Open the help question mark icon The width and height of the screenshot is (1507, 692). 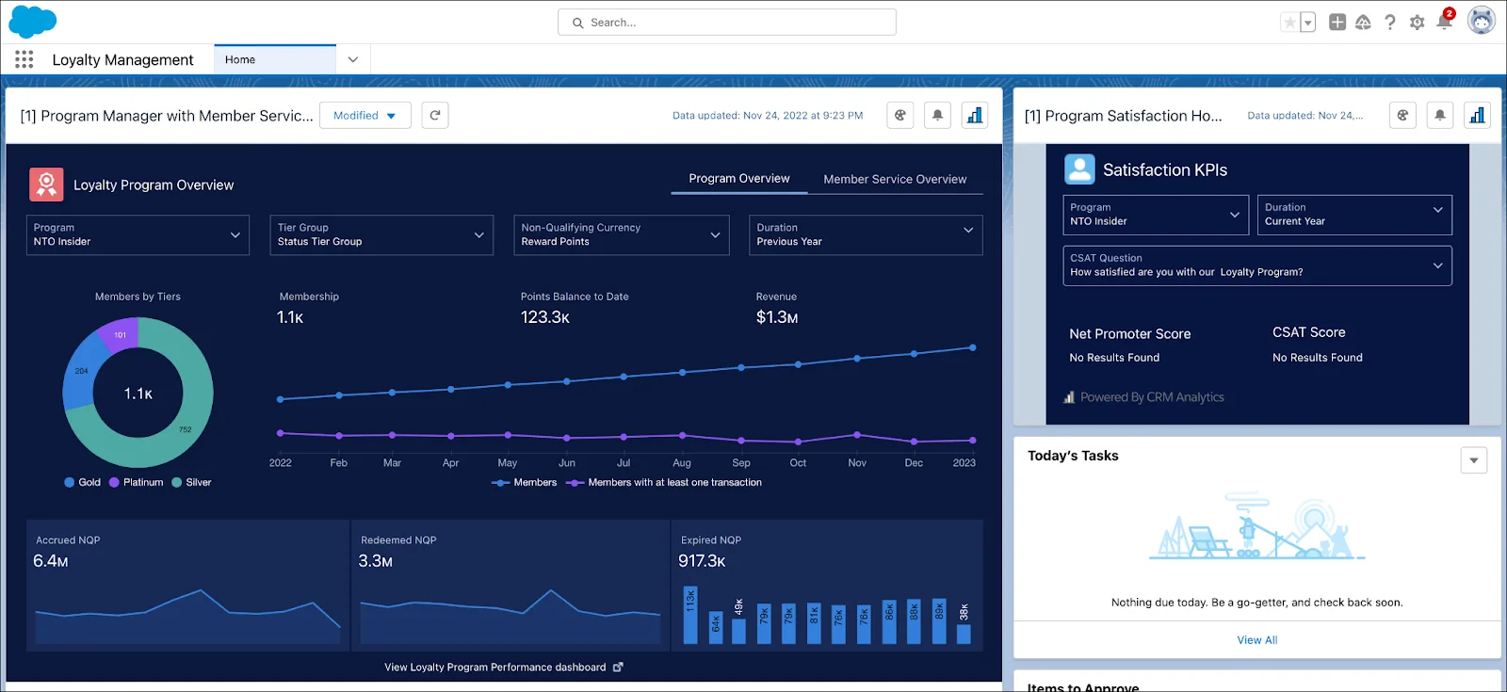coord(1390,22)
